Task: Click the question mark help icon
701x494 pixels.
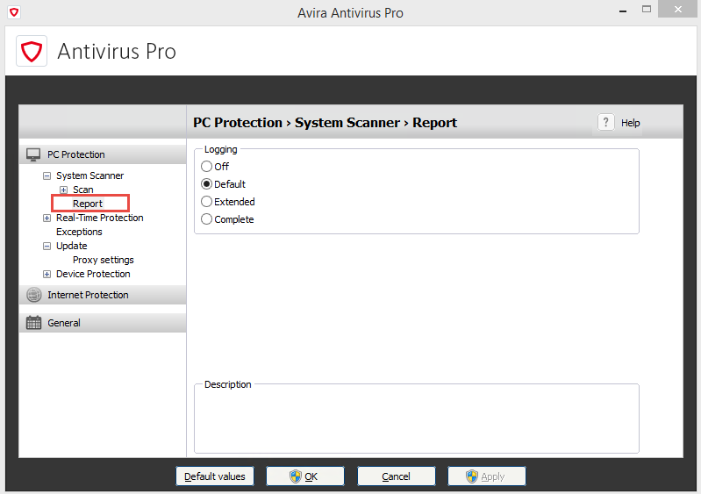Action: click(605, 122)
